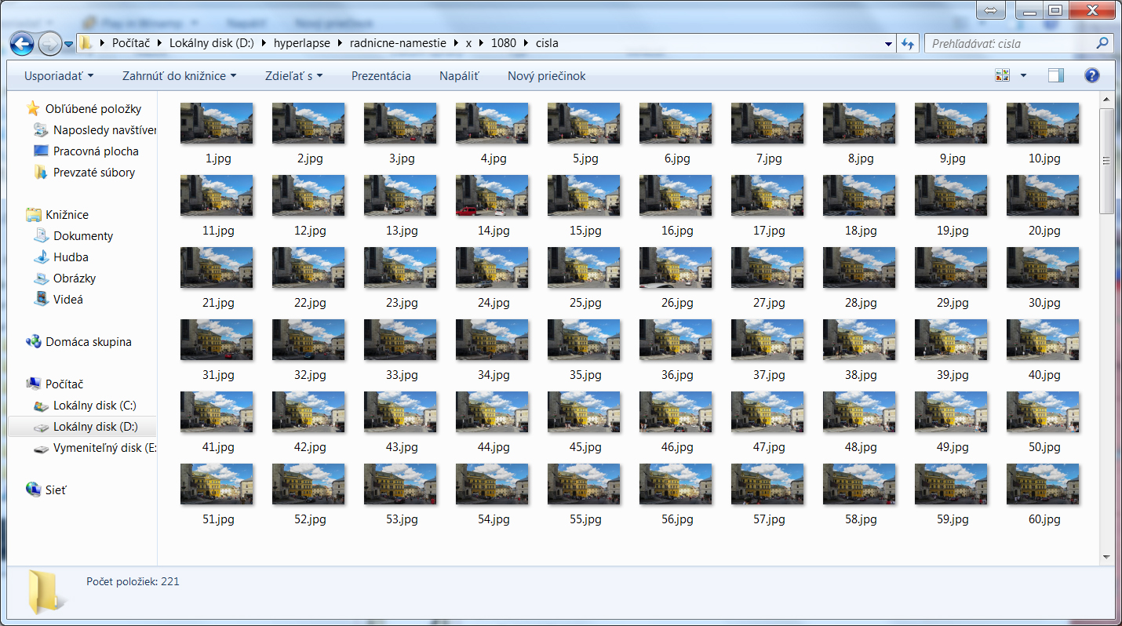This screenshot has height=626, width=1122.
Task: Open the address bar history dropdown
Action: (888, 44)
